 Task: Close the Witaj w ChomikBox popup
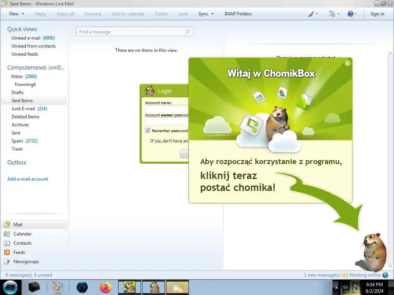pos(347,63)
